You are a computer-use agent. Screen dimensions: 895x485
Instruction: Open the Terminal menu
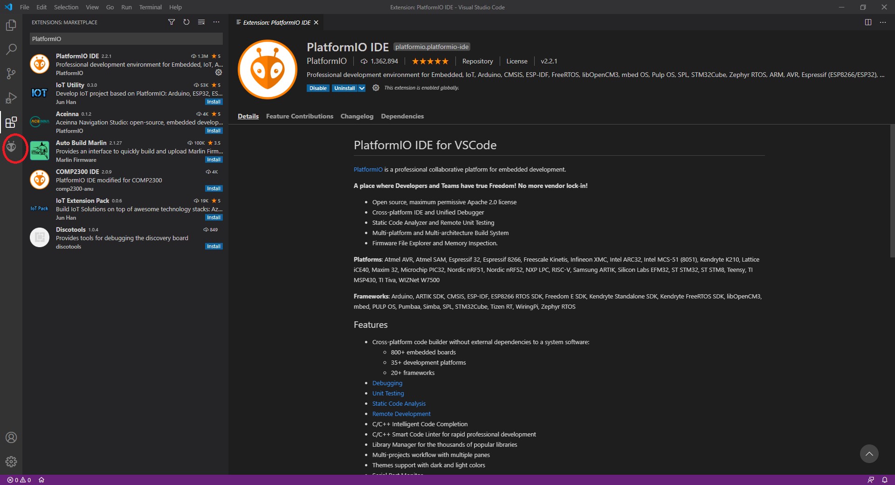151,7
